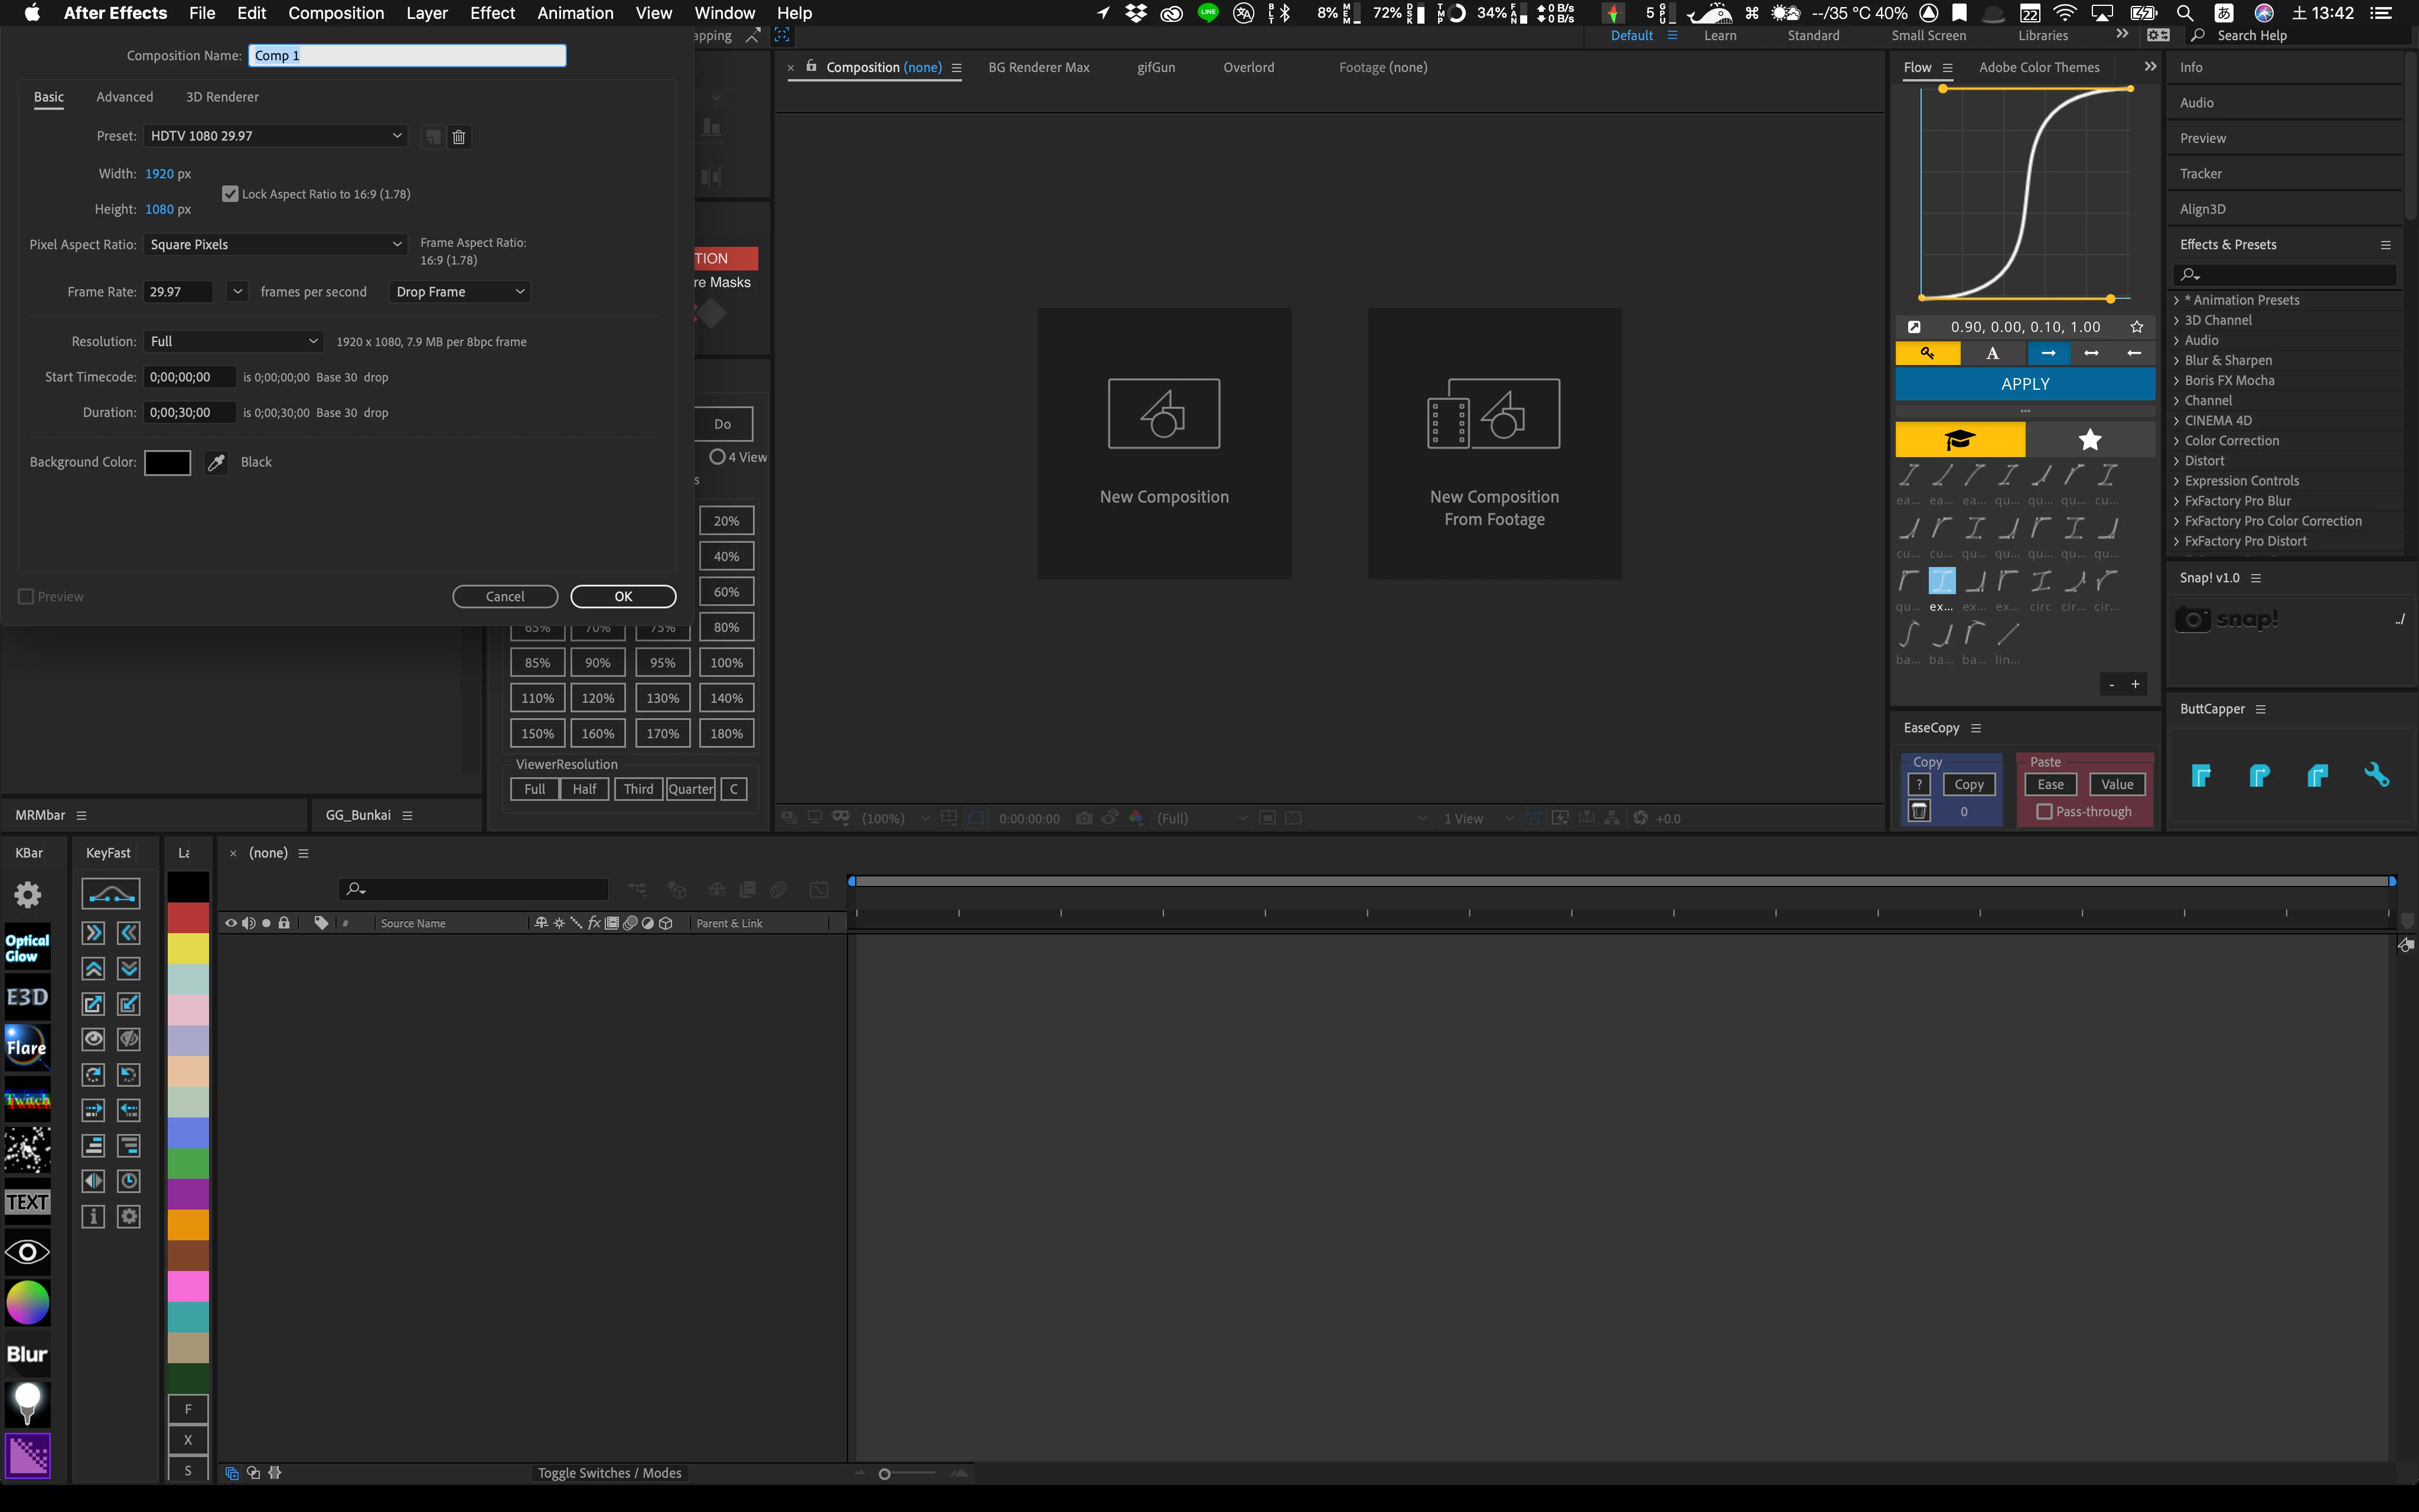
Task: Open the Pixel Aspect Ratio dropdown
Action: 275,245
